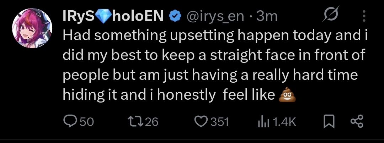Click the reply count 50
Viewport: 384px width, 143px height.
pos(86,122)
